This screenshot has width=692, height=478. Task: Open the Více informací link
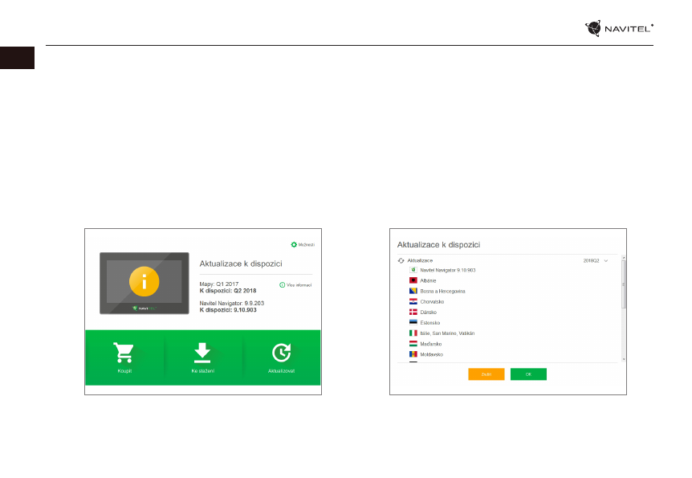point(295,284)
